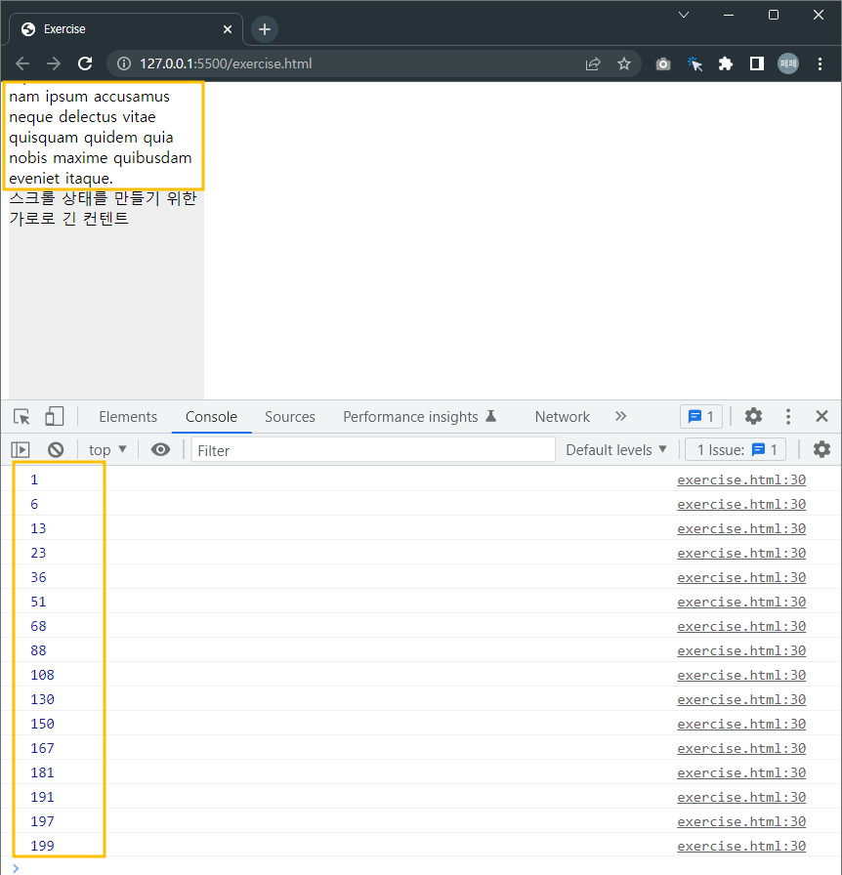The height and width of the screenshot is (875, 842).
Task: Open the Chrome extensions puzzle icon
Action: (x=725, y=63)
